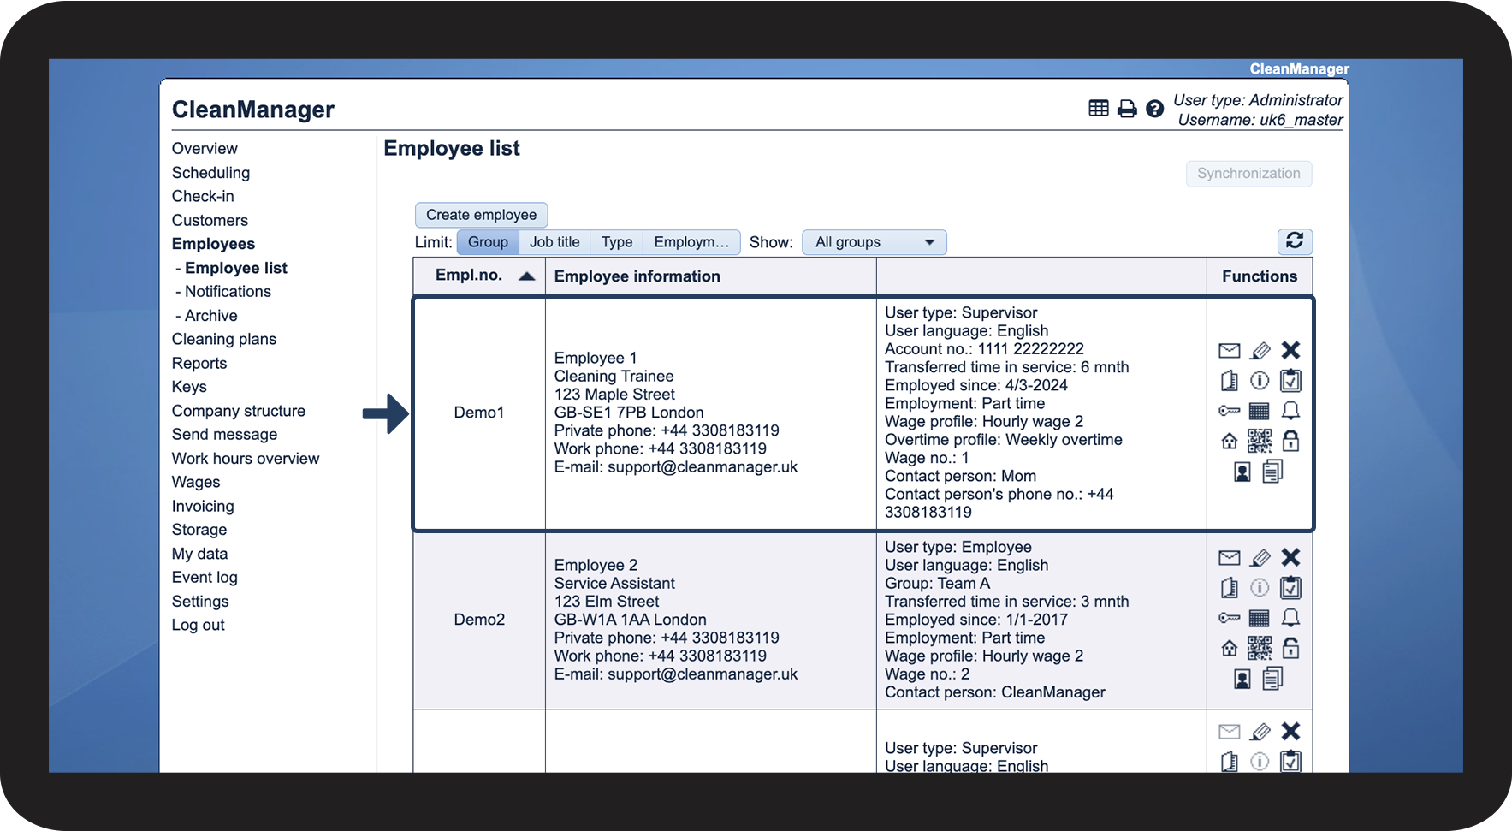Click the print icon in the header
The width and height of the screenshot is (1512, 831).
[1127, 109]
